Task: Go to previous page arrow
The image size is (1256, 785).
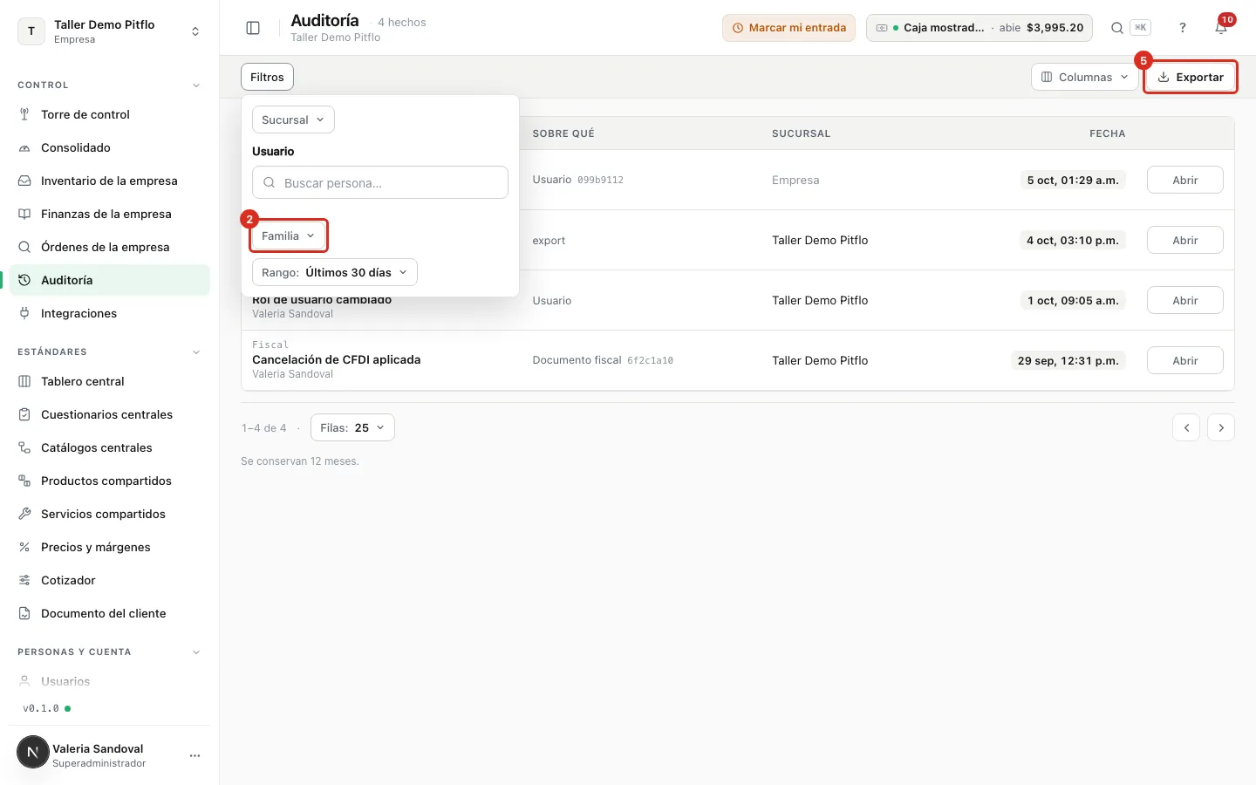Action: pyautogui.click(x=1186, y=427)
